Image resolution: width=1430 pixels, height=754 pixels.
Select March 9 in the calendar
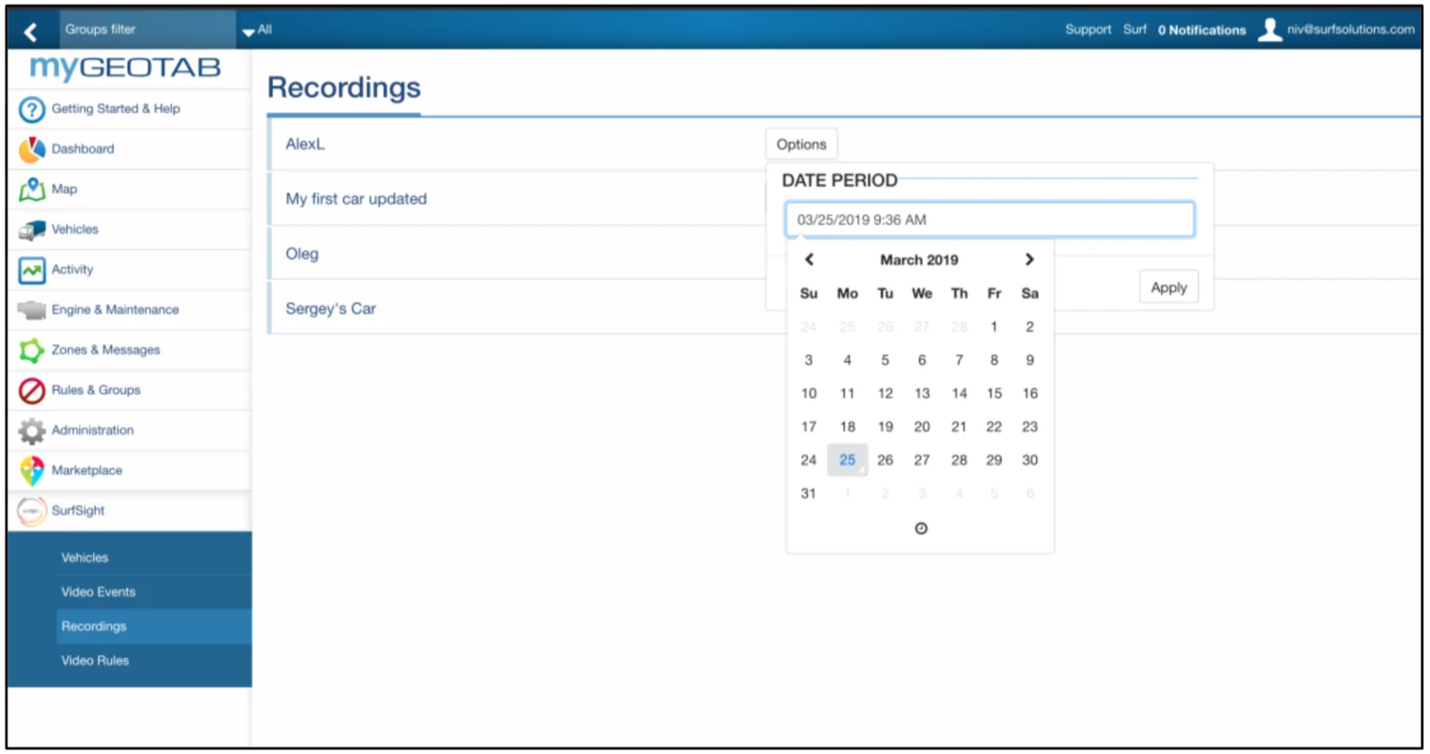pos(1030,360)
